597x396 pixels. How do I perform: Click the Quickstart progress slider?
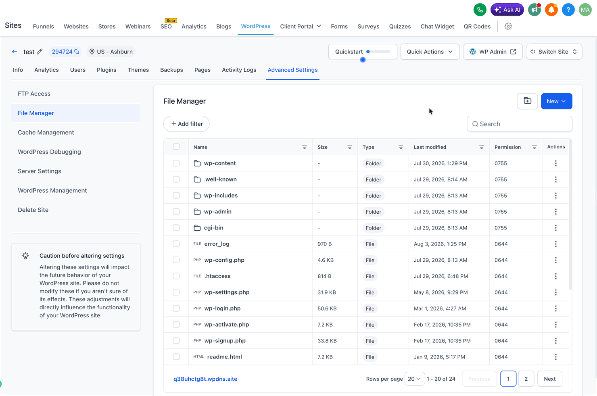click(378, 52)
